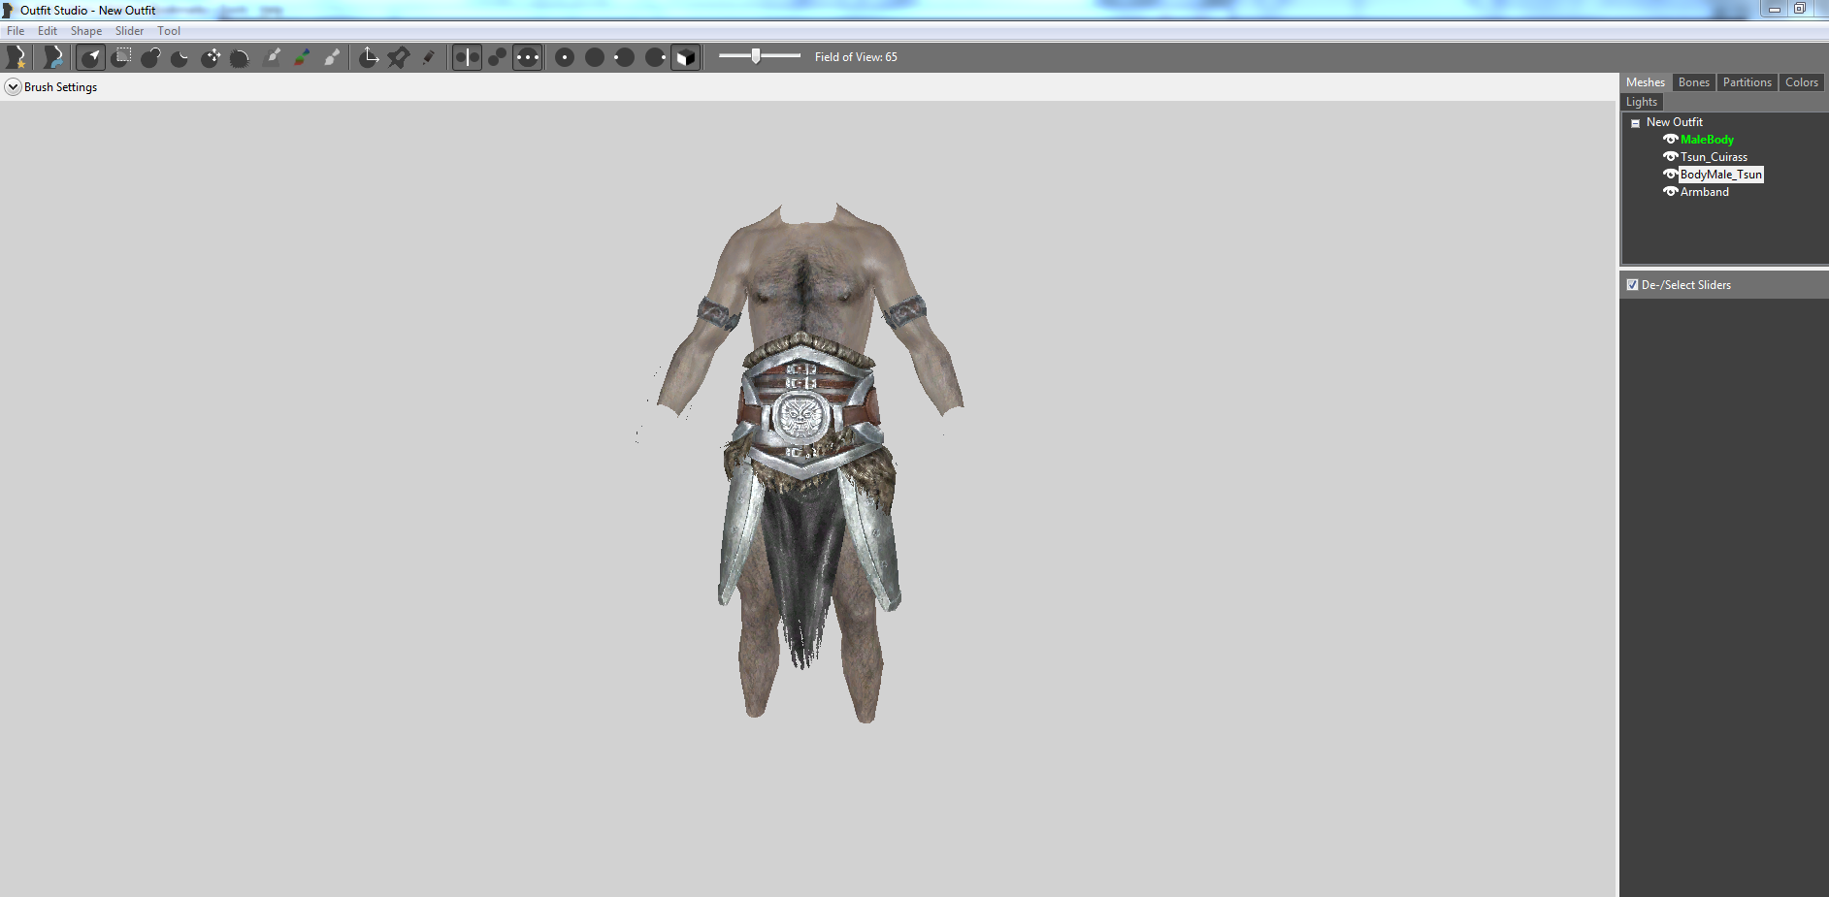This screenshot has height=897, width=1829.
Task: Switch to the back view icon
Action: pos(595,57)
